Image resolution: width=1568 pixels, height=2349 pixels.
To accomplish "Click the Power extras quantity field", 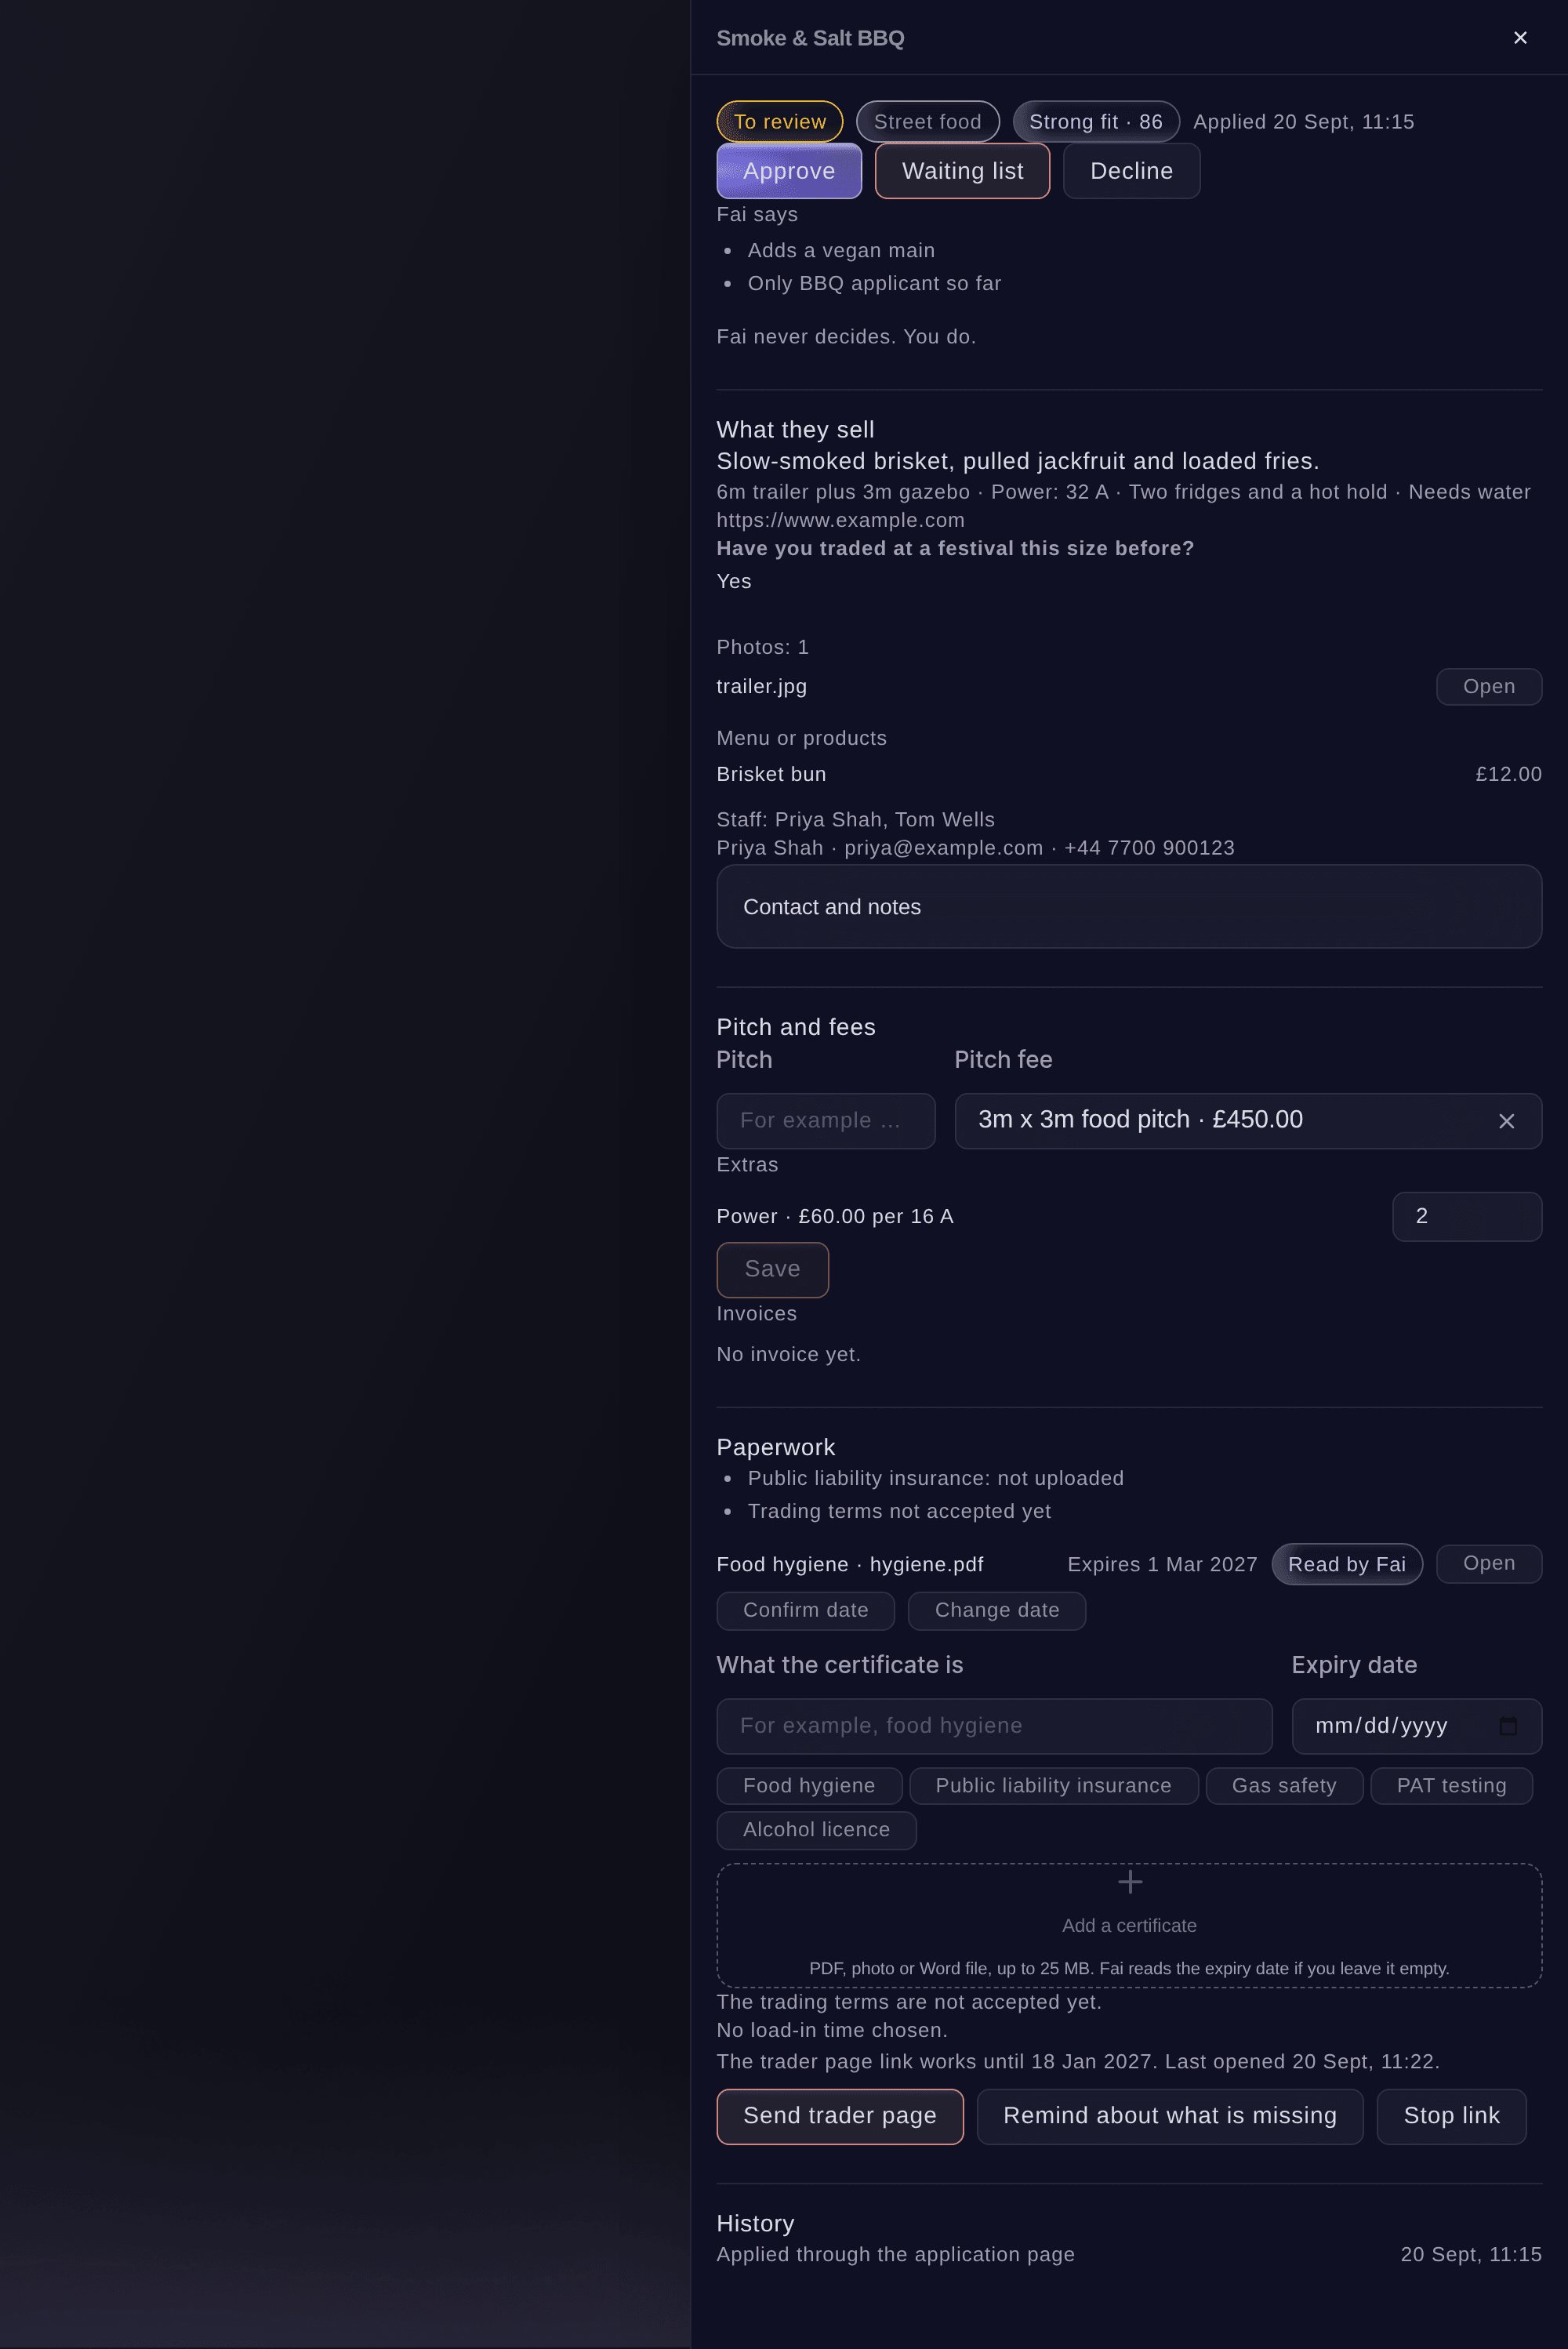I will pos(1466,1216).
